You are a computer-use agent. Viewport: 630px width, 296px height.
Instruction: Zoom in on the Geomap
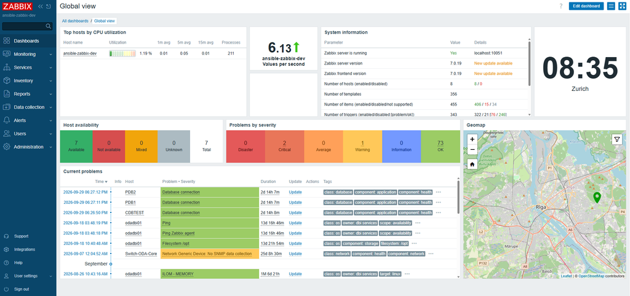(472, 139)
